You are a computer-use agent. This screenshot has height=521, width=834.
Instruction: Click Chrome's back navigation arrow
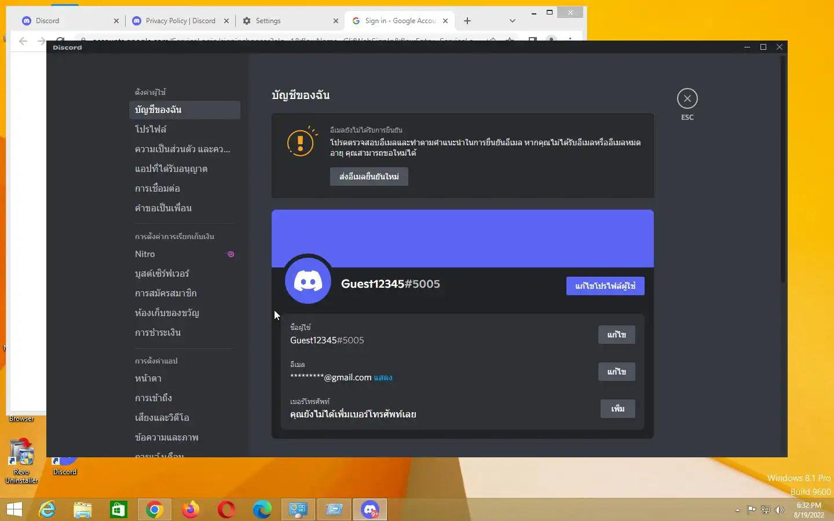coord(23,41)
